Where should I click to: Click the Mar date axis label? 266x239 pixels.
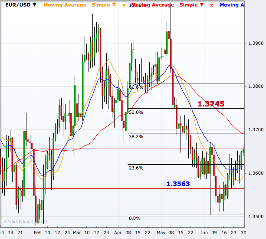[77, 232]
